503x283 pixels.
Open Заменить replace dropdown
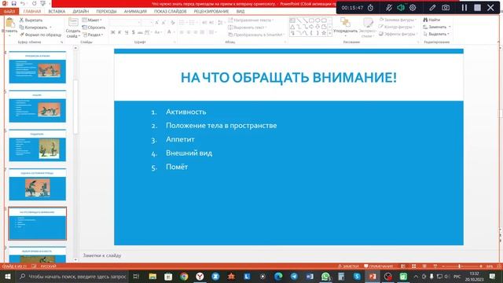tap(450, 27)
